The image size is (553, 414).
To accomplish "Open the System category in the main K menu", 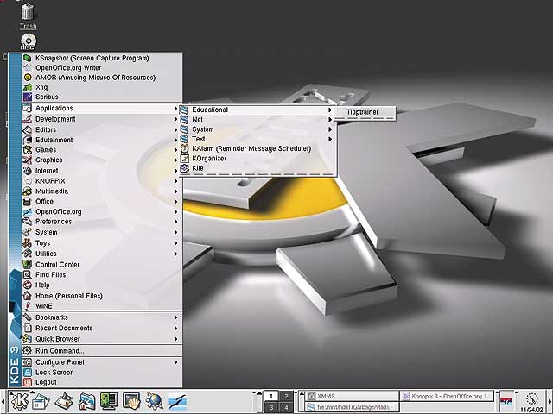I will coord(102,232).
